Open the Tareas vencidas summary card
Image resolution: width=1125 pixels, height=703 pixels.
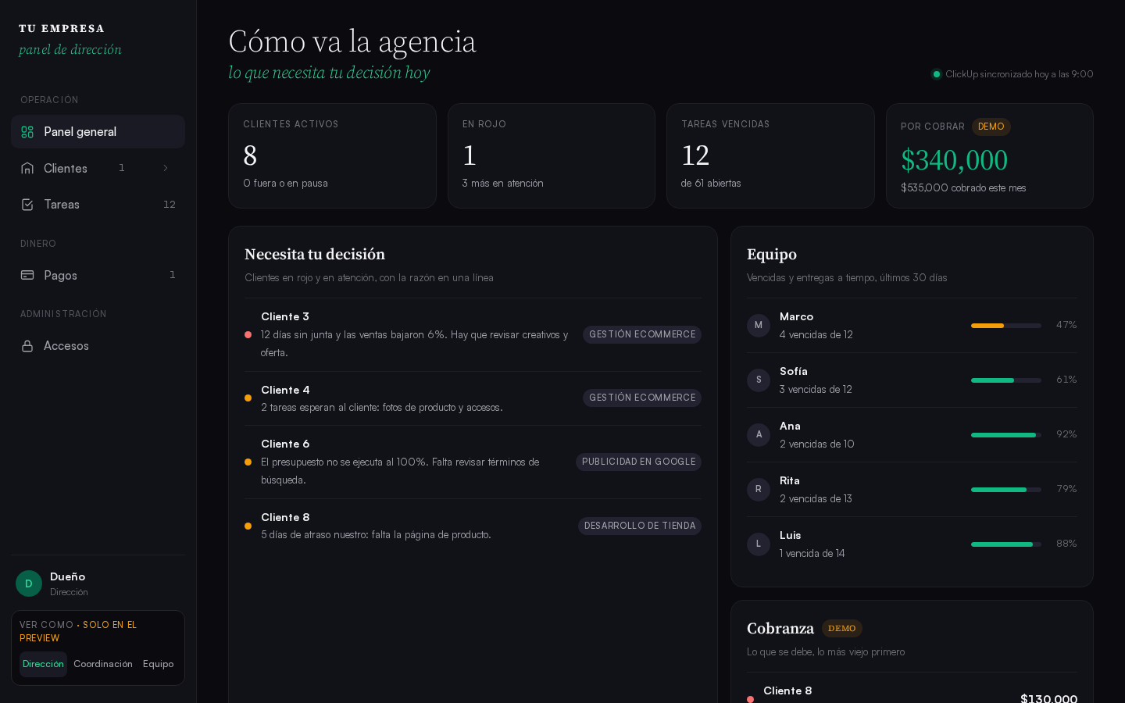770,155
